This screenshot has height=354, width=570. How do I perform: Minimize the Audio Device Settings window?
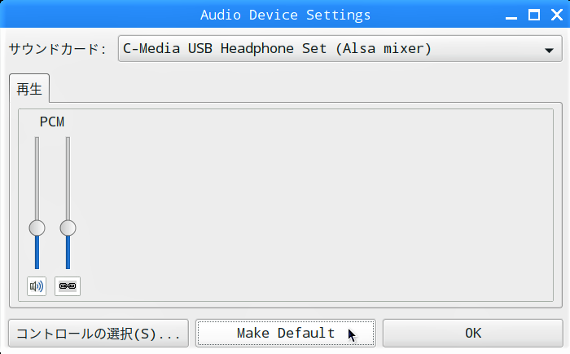511,15
